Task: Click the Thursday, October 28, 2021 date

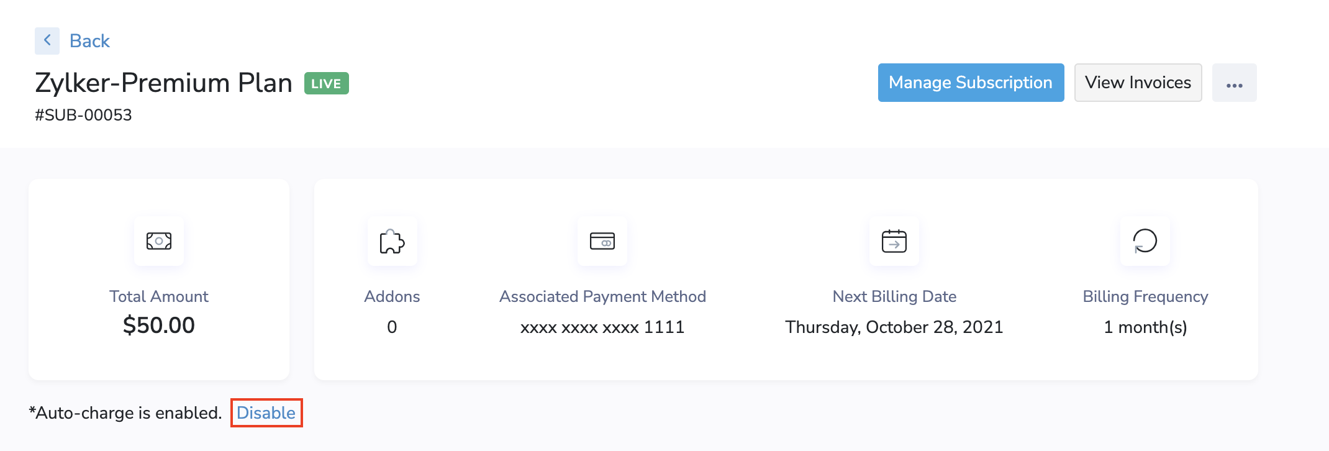Action: pyautogui.click(x=894, y=327)
